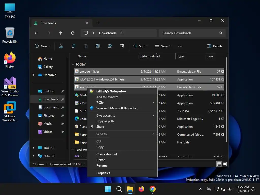Go back with the left arrow

pyautogui.click(x=36, y=33)
